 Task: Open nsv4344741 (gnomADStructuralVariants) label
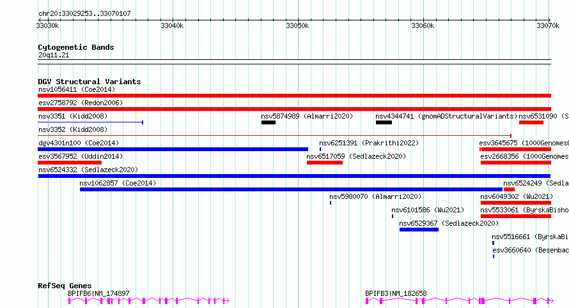point(446,116)
